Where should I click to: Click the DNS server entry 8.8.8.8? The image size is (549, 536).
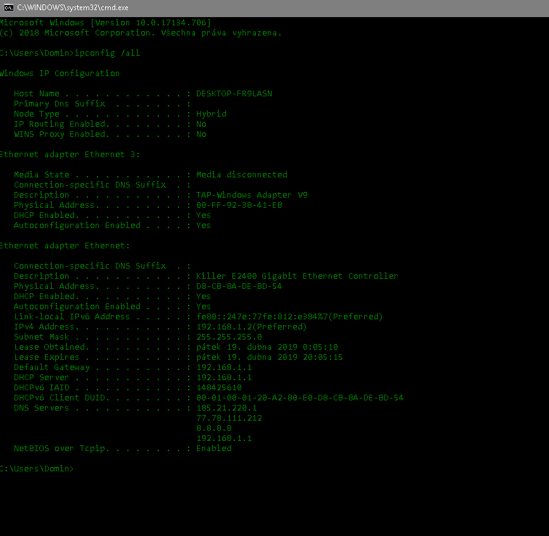(x=213, y=428)
